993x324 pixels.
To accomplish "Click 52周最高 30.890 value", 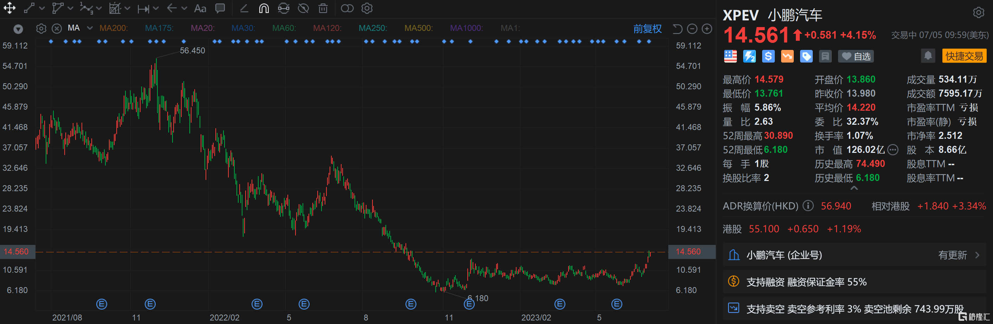I will coord(778,136).
